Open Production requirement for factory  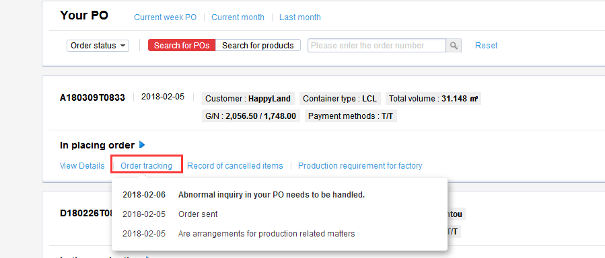[x=360, y=165]
